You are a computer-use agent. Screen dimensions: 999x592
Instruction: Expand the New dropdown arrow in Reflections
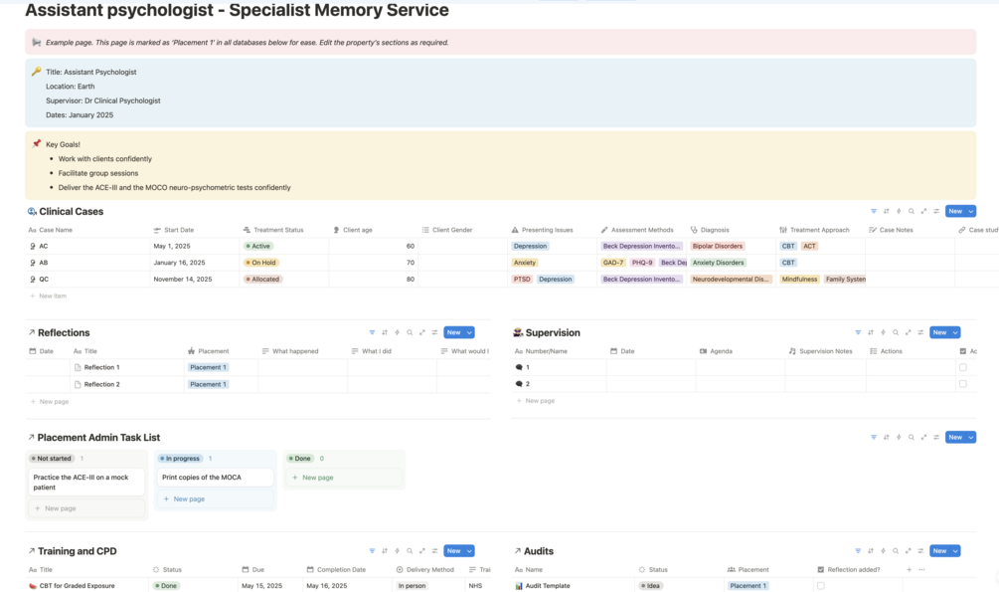469,332
